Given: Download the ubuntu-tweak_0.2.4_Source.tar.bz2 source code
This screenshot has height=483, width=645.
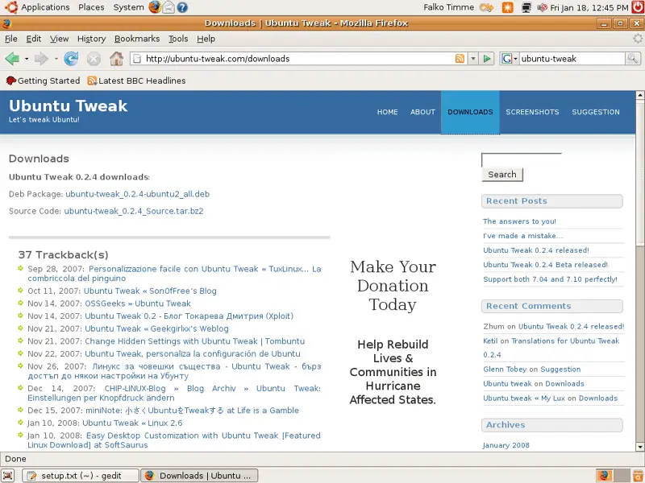Looking at the screenshot, I should 134,211.
